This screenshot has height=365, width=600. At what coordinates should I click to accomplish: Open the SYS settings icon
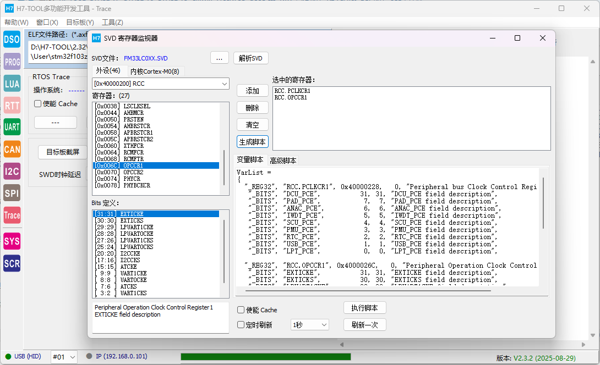12,241
